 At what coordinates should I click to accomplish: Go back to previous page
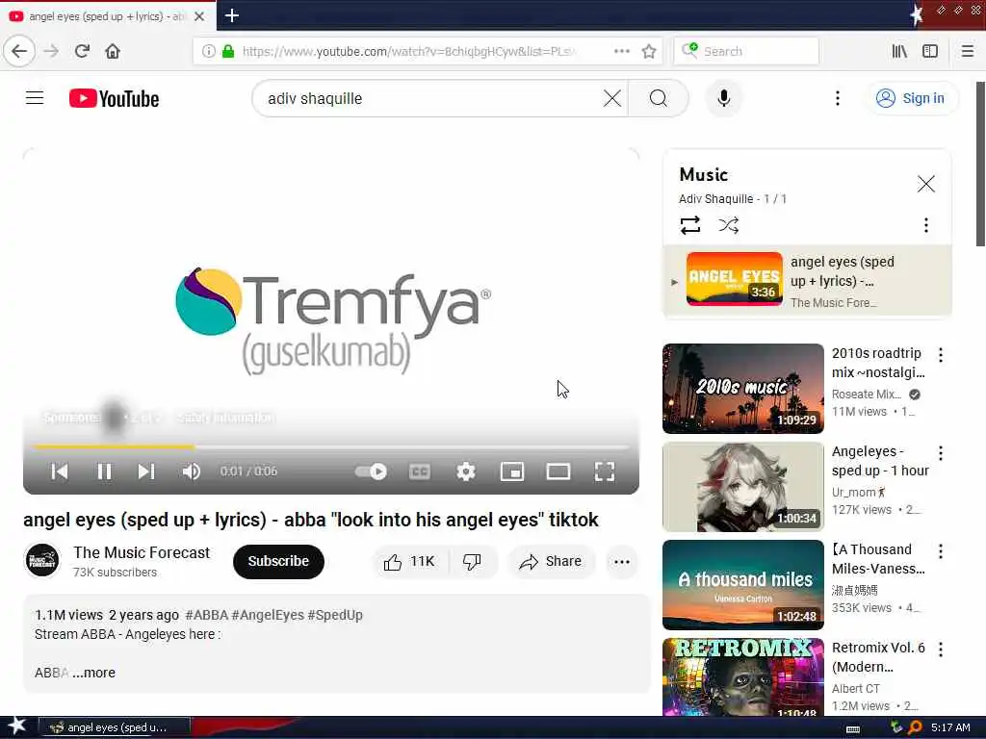tap(19, 51)
